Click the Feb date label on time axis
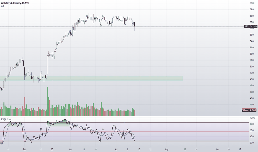Screen dimensions: 258x152 tap(24, 149)
